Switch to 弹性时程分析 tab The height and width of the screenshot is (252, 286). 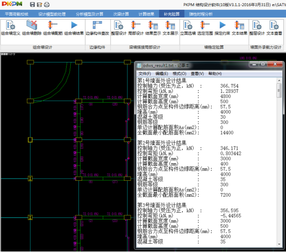pos(201,14)
